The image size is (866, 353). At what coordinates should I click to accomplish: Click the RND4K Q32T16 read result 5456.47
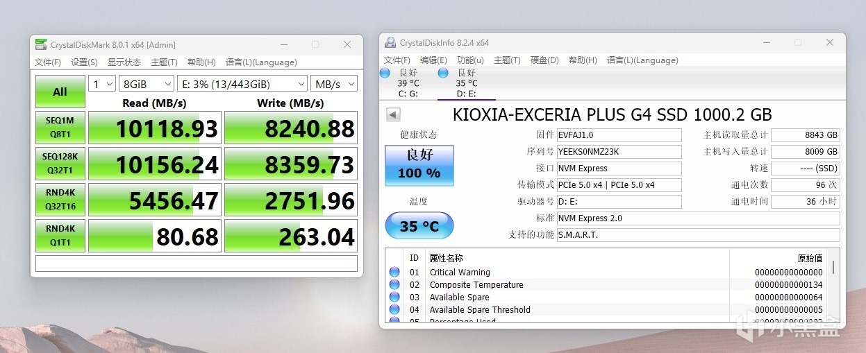(x=155, y=200)
